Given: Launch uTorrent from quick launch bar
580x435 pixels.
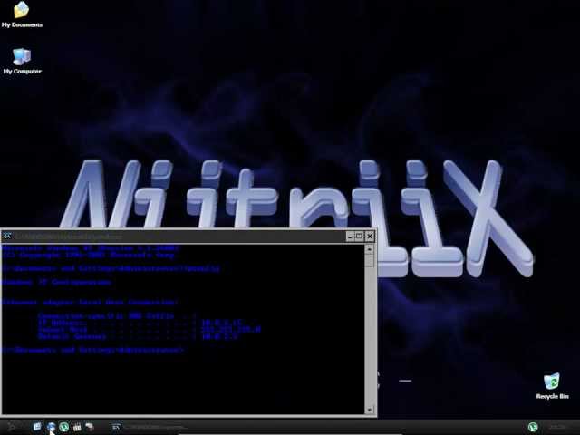Looking at the screenshot, I should click(x=64, y=427).
